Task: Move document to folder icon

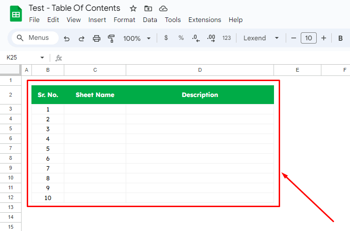Action: coord(148,8)
